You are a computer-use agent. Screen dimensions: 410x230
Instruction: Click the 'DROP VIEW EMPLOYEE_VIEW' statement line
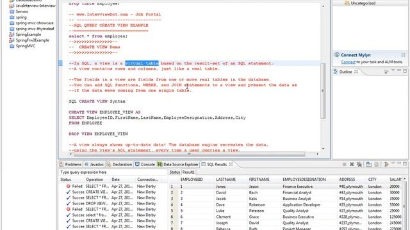[x=98, y=134]
